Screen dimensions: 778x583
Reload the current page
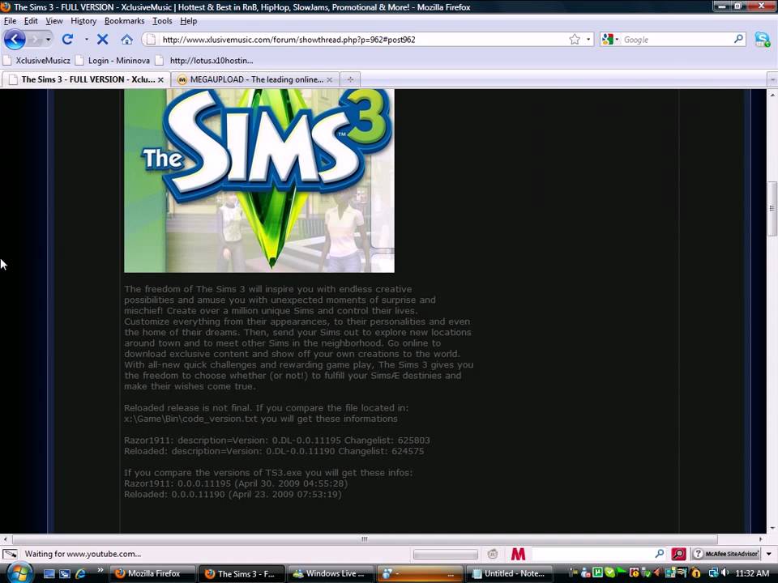click(67, 39)
